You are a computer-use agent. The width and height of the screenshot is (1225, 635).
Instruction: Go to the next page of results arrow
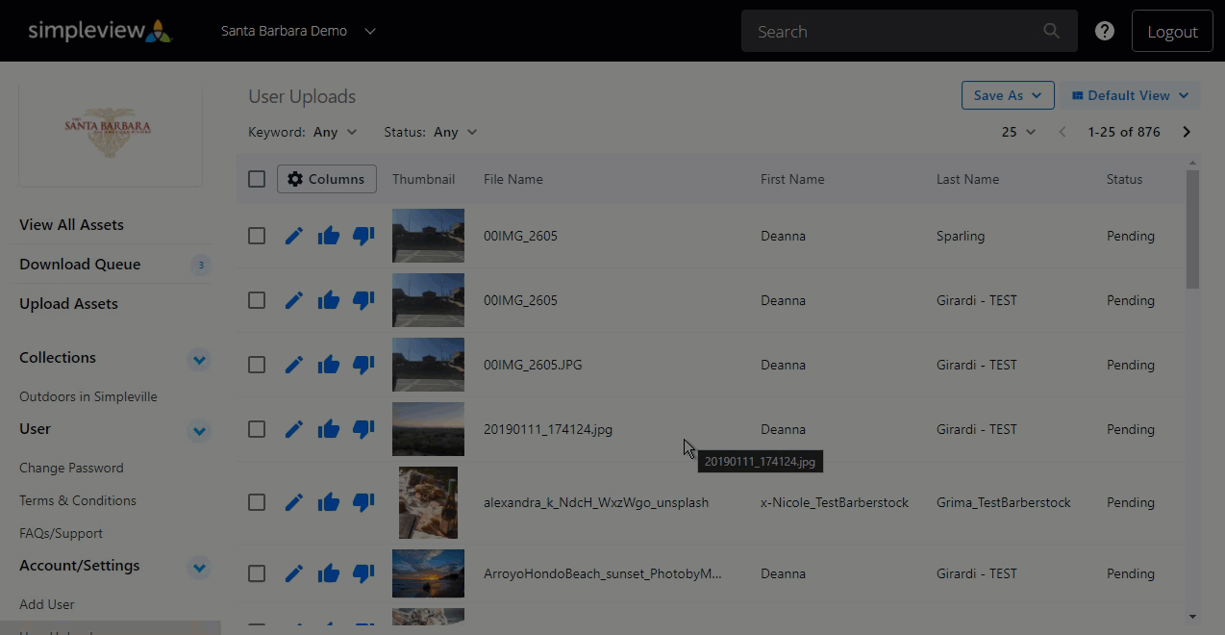1187,132
